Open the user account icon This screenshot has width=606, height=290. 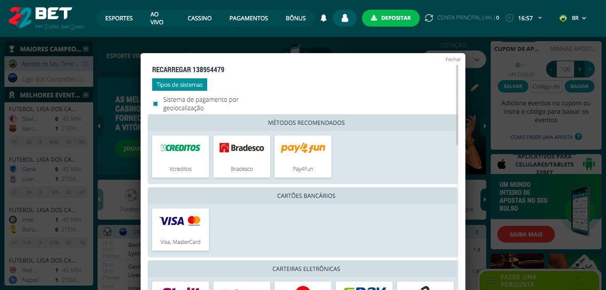pos(345,18)
